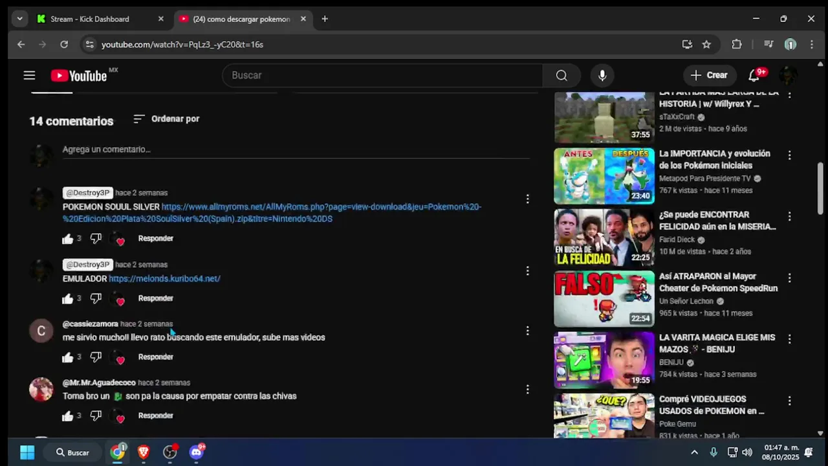Open the LA VARITA MAGICA video thumbnail
Image resolution: width=828 pixels, height=466 pixels.
(604, 360)
